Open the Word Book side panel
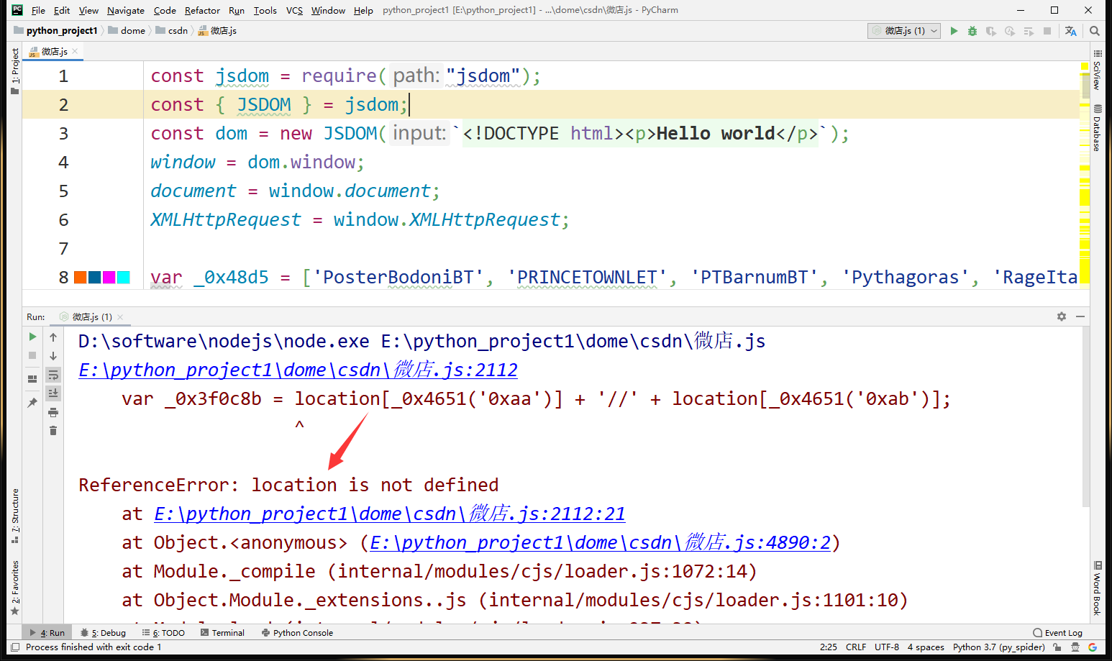 (1097, 588)
